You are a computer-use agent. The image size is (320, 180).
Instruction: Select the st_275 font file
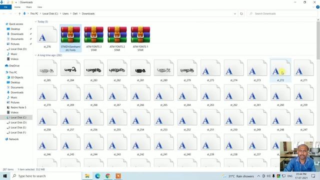tap(210, 70)
